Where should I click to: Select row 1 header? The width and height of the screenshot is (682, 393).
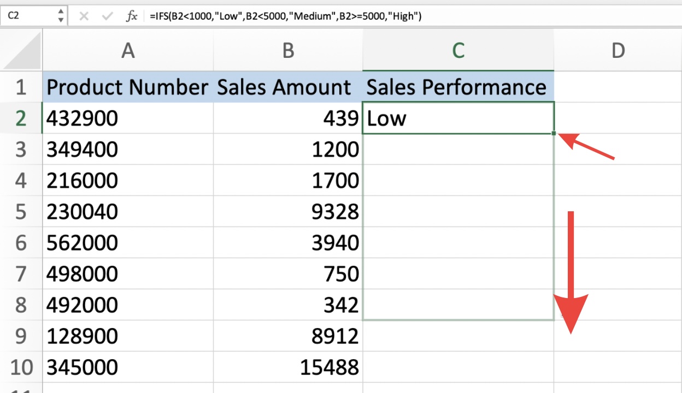pos(21,87)
